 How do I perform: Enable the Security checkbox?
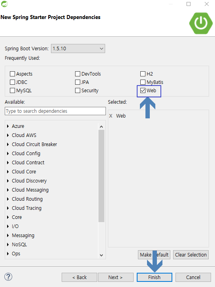77,90
